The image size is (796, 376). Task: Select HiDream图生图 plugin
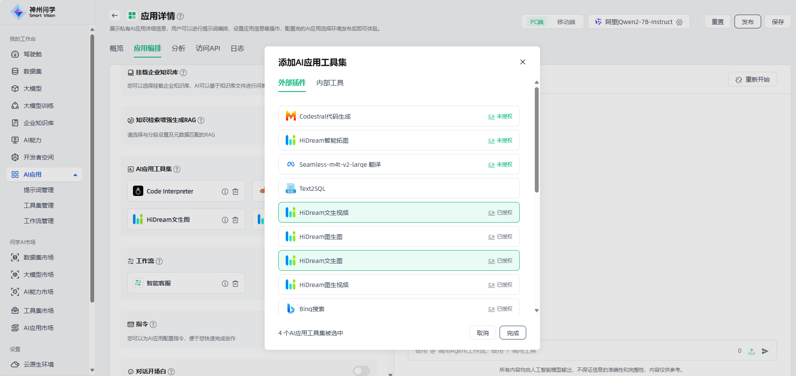point(399,236)
